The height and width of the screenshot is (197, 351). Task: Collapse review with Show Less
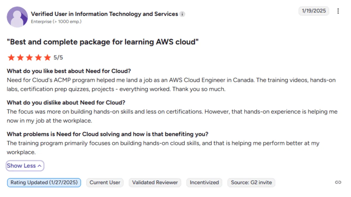tap(21, 166)
